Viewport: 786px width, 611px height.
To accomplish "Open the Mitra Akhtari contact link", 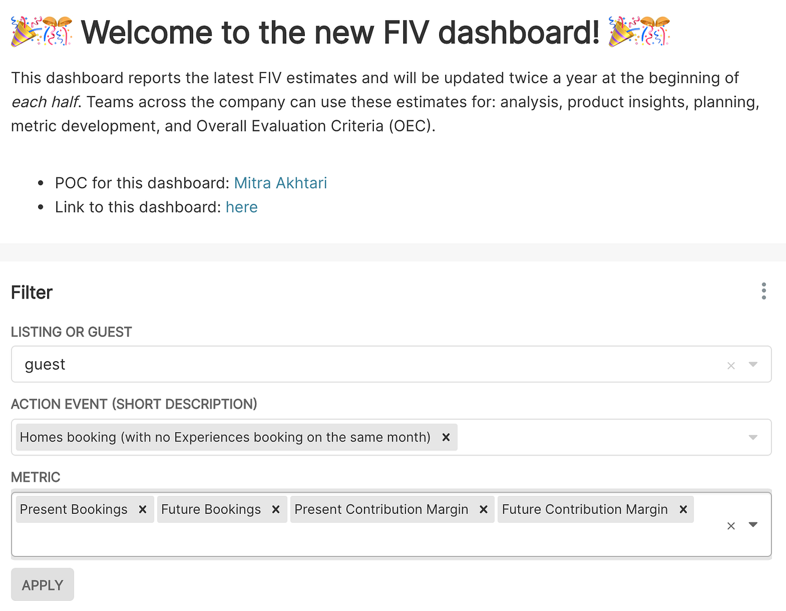I will click(280, 183).
